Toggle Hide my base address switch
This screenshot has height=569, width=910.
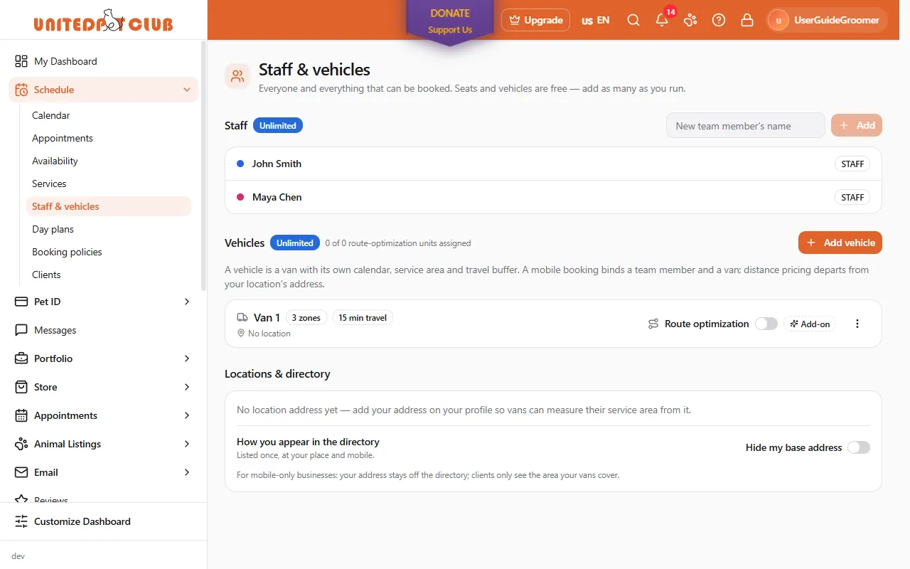point(859,447)
